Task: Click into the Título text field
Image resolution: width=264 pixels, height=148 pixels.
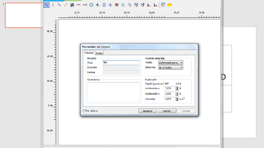Action: pyautogui.click(x=121, y=62)
